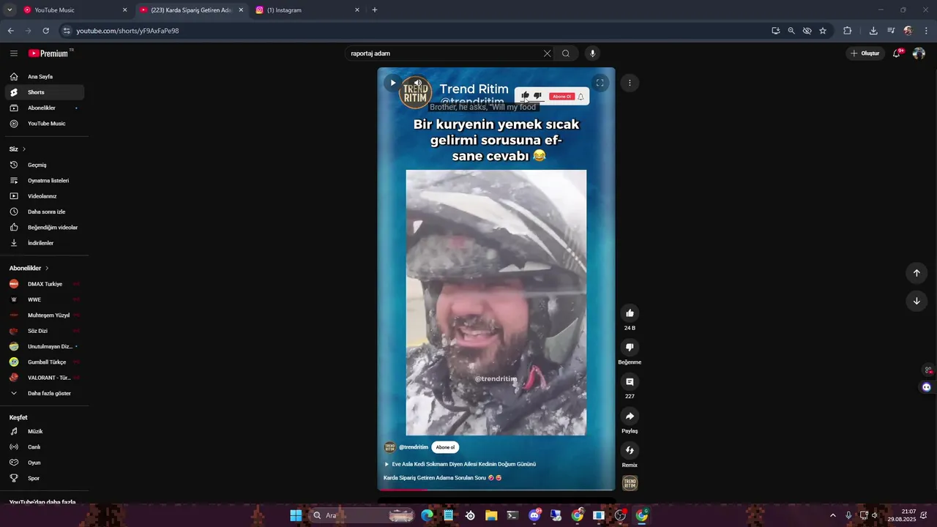Open Chrome downloads tray icon
Viewport: 937px width, 527px height.
[873, 31]
